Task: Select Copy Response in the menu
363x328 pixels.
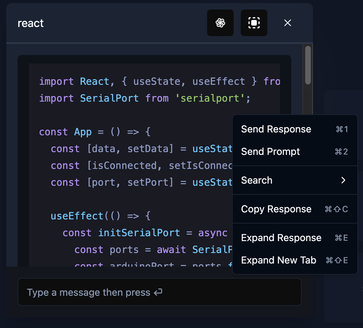Action: (295, 209)
